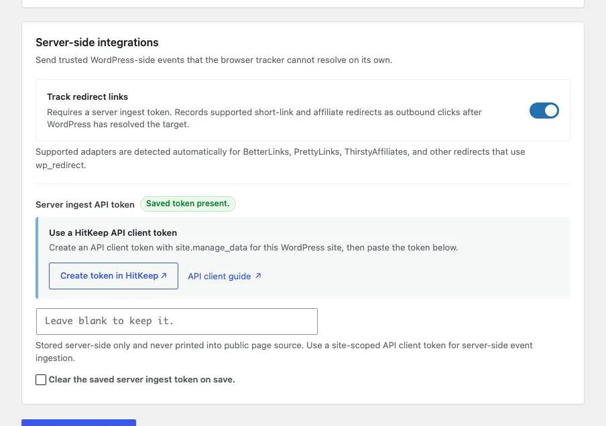
Task: Click the Saved token present badge
Action: [x=188, y=204]
